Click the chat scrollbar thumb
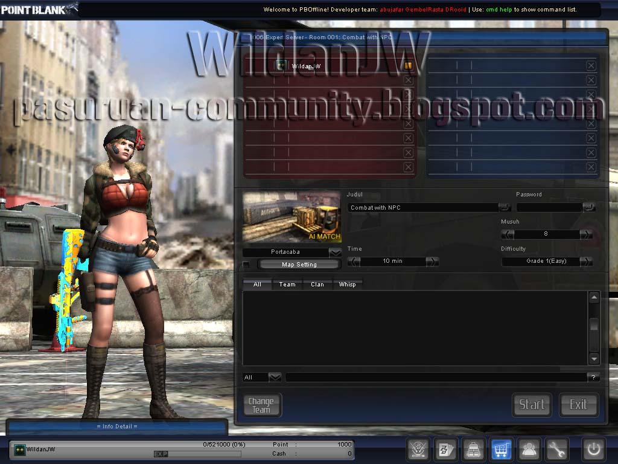The width and height of the screenshot is (618, 464). tap(594, 325)
